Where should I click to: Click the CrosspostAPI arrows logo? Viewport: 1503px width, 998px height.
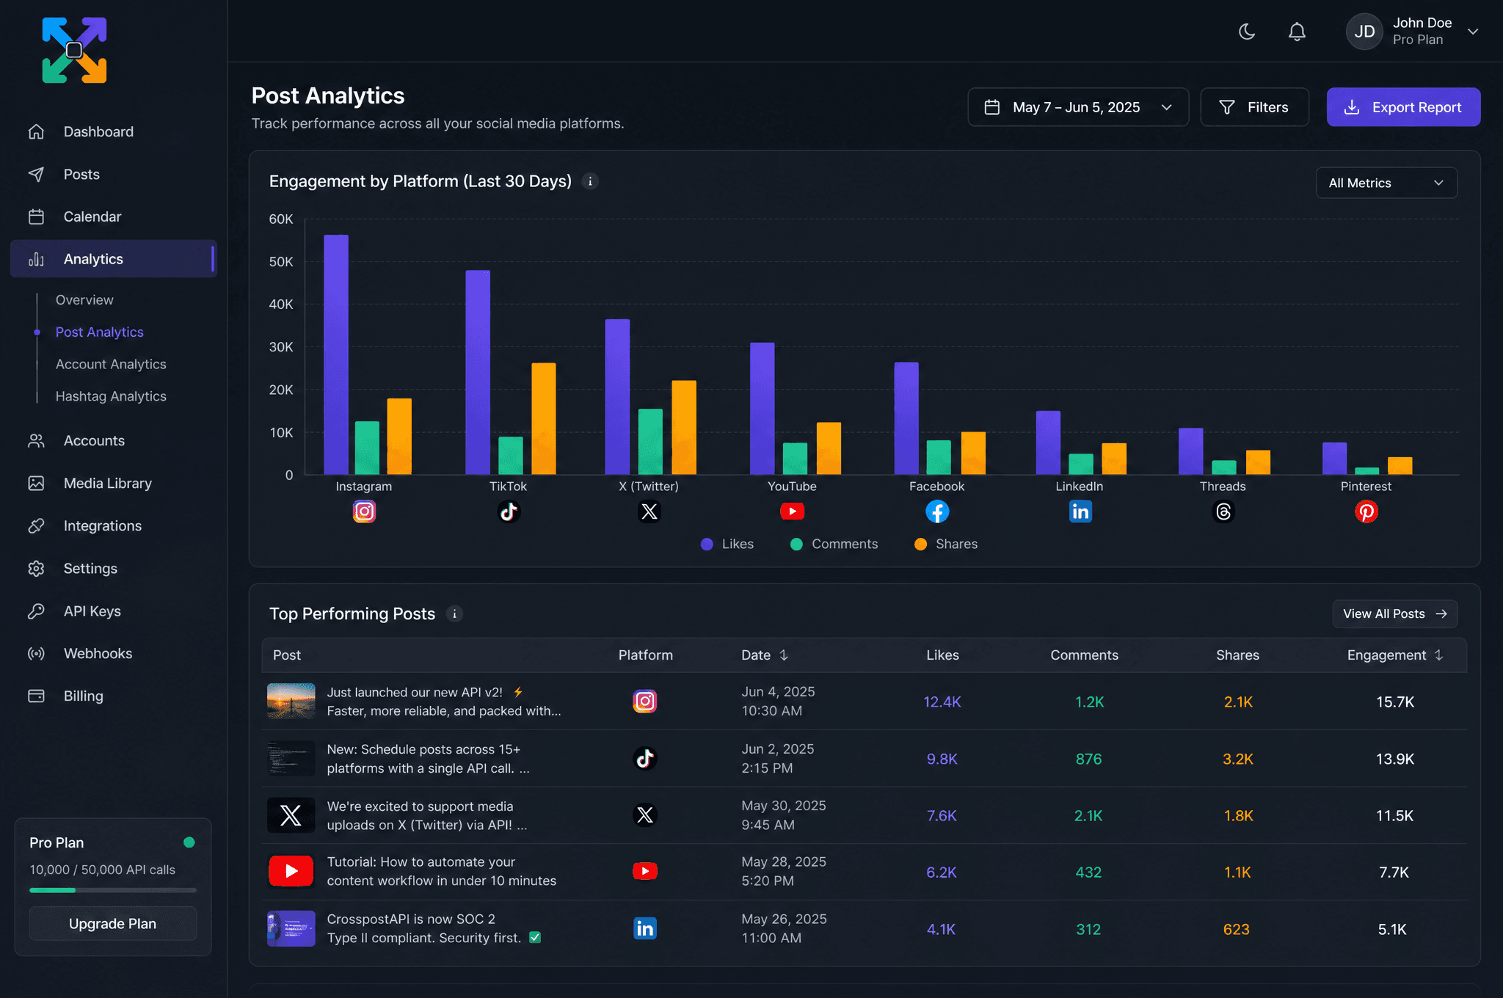click(x=74, y=50)
